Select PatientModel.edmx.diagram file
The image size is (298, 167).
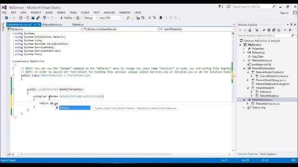[272, 84]
